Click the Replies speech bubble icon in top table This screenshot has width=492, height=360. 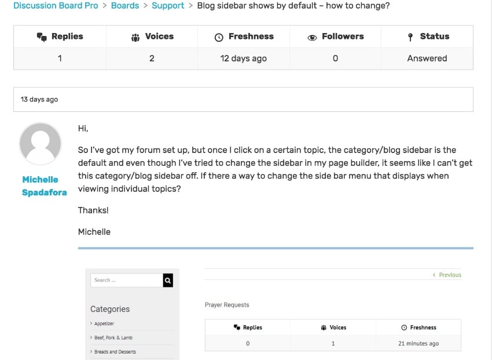[42, 37]
